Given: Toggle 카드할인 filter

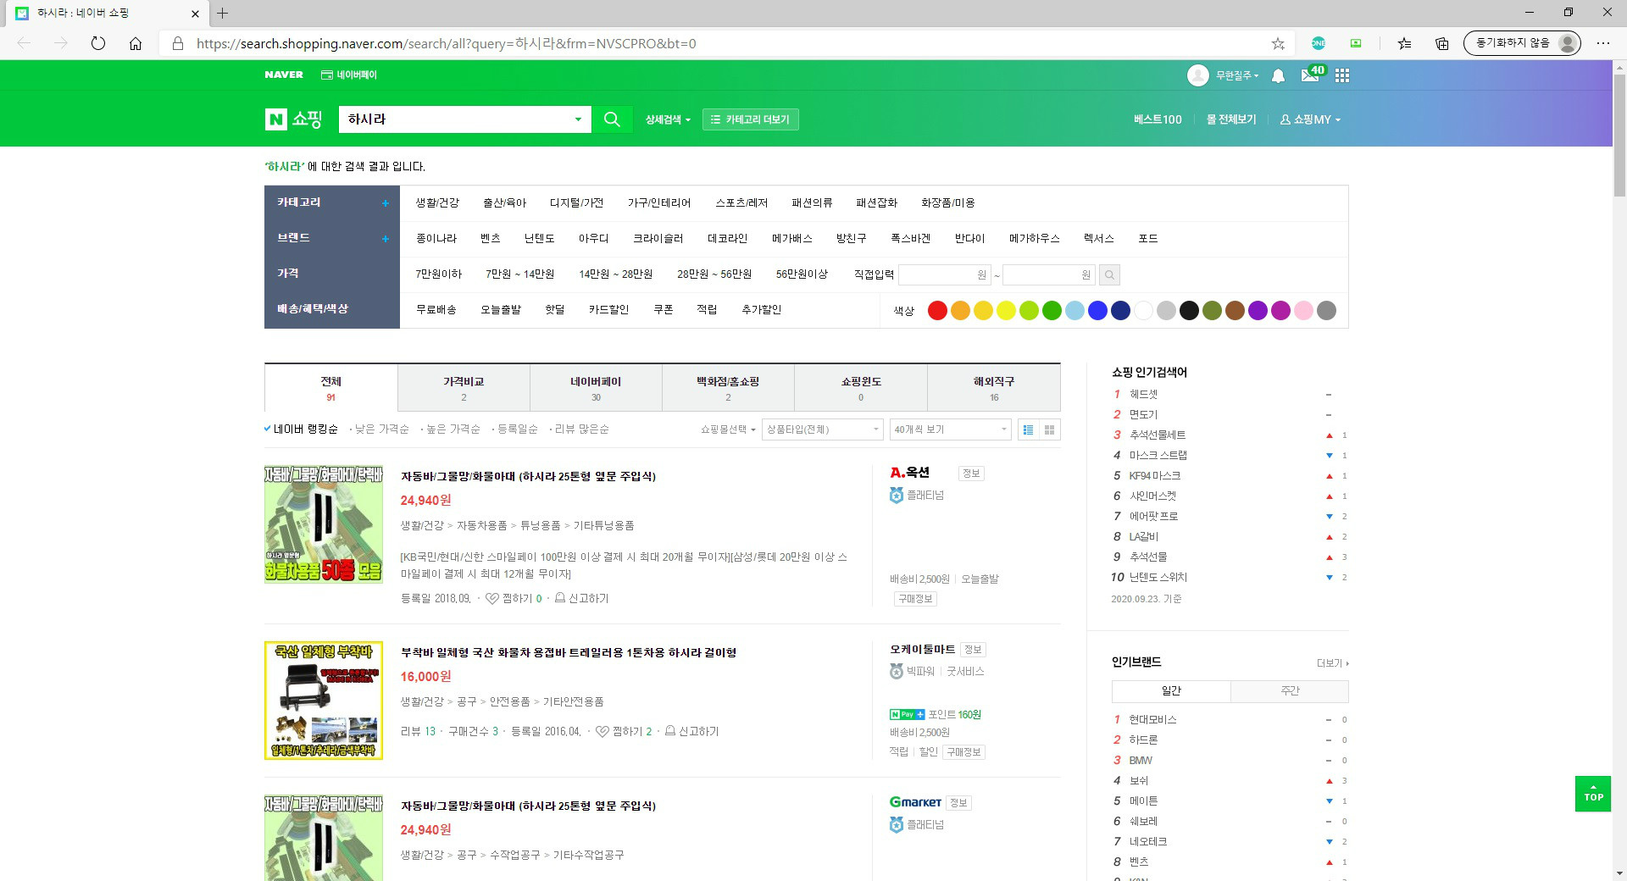Looking at the screenshot, I should click(608, 310).
